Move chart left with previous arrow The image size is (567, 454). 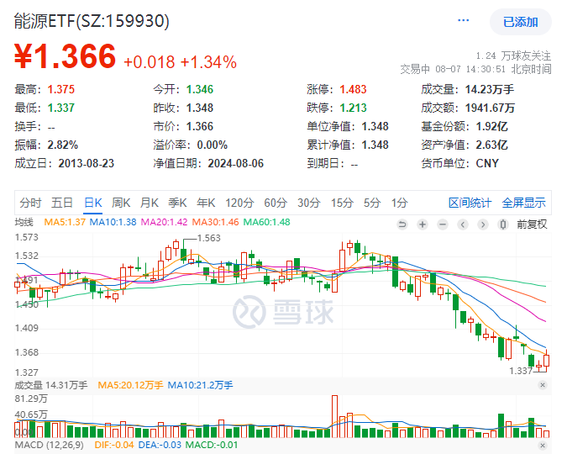463,224
